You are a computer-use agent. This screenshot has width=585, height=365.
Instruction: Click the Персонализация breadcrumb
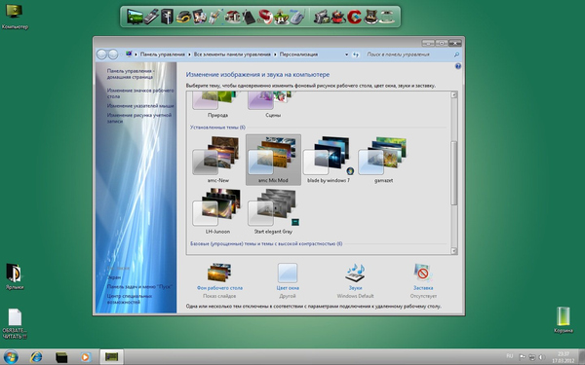click(x=298, y=55)
